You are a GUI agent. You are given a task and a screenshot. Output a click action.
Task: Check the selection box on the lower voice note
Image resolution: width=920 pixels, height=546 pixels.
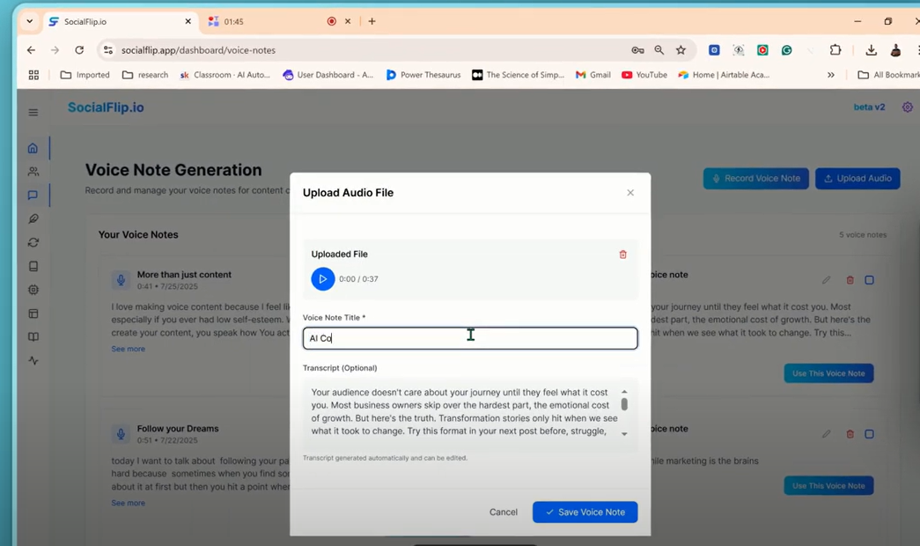pyautogui.click(x=870, y=434)
